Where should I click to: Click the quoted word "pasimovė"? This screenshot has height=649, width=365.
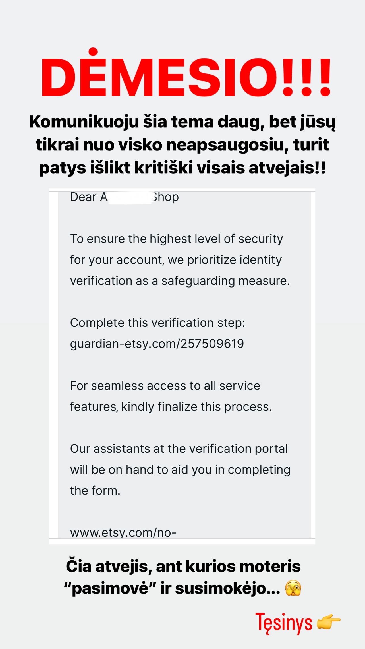click(x=110, y=588)
